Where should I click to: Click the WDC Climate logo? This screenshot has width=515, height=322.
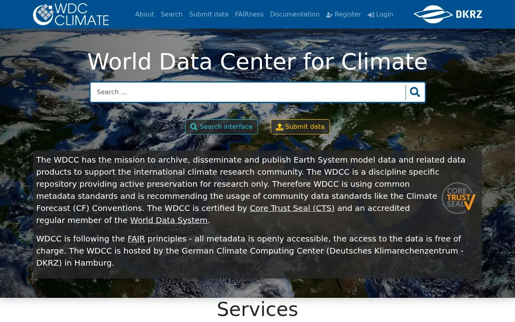71,14
